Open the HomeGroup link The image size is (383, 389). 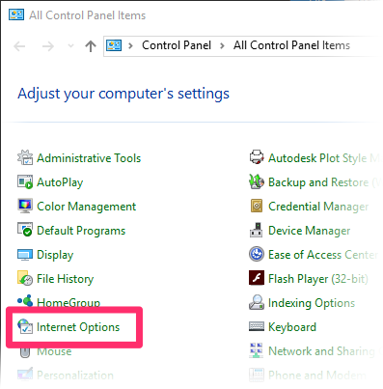click(68, 301)
